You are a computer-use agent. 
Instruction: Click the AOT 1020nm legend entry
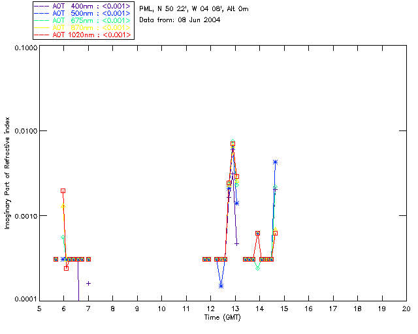83,35
